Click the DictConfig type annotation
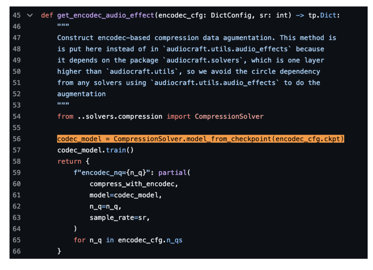 pos(231,15)
